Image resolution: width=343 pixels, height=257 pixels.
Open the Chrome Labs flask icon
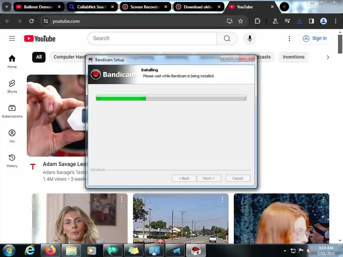tap(275, 21)
